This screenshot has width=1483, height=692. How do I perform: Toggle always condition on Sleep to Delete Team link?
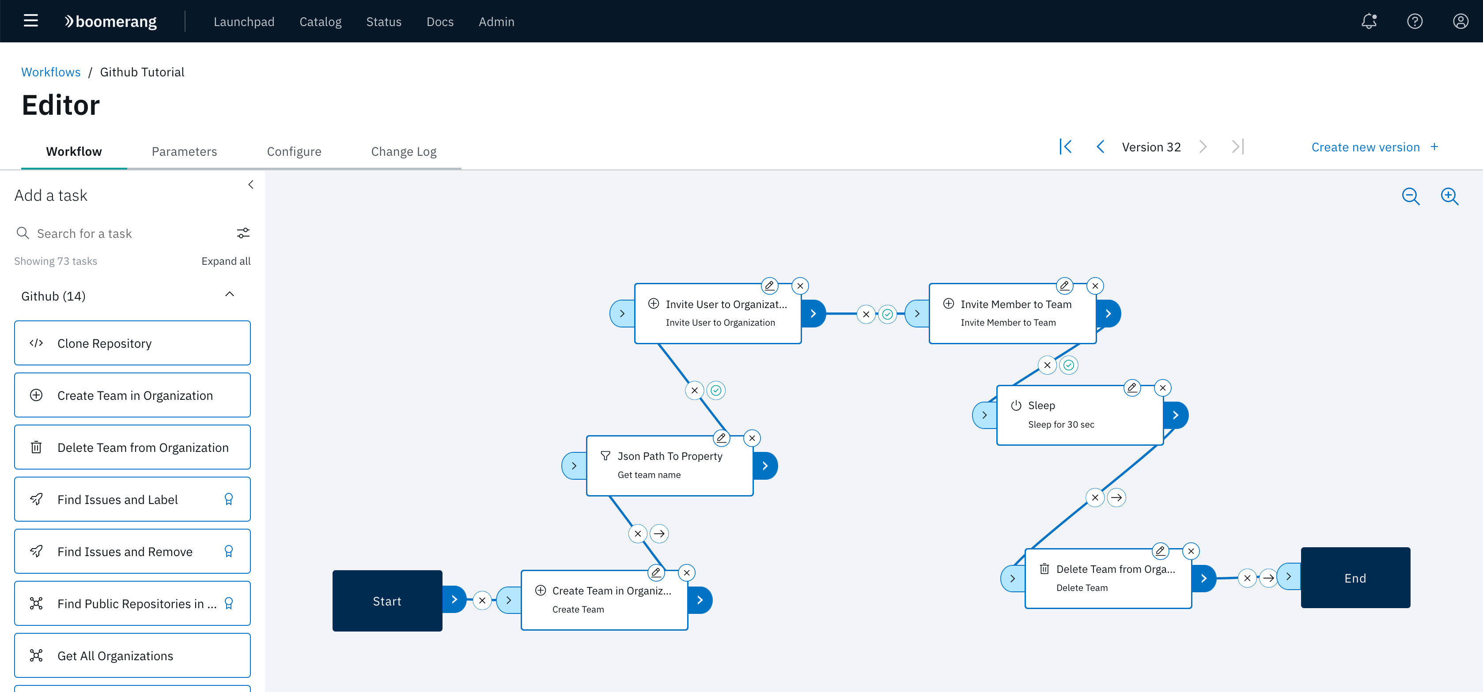[x=1117, y=497]
